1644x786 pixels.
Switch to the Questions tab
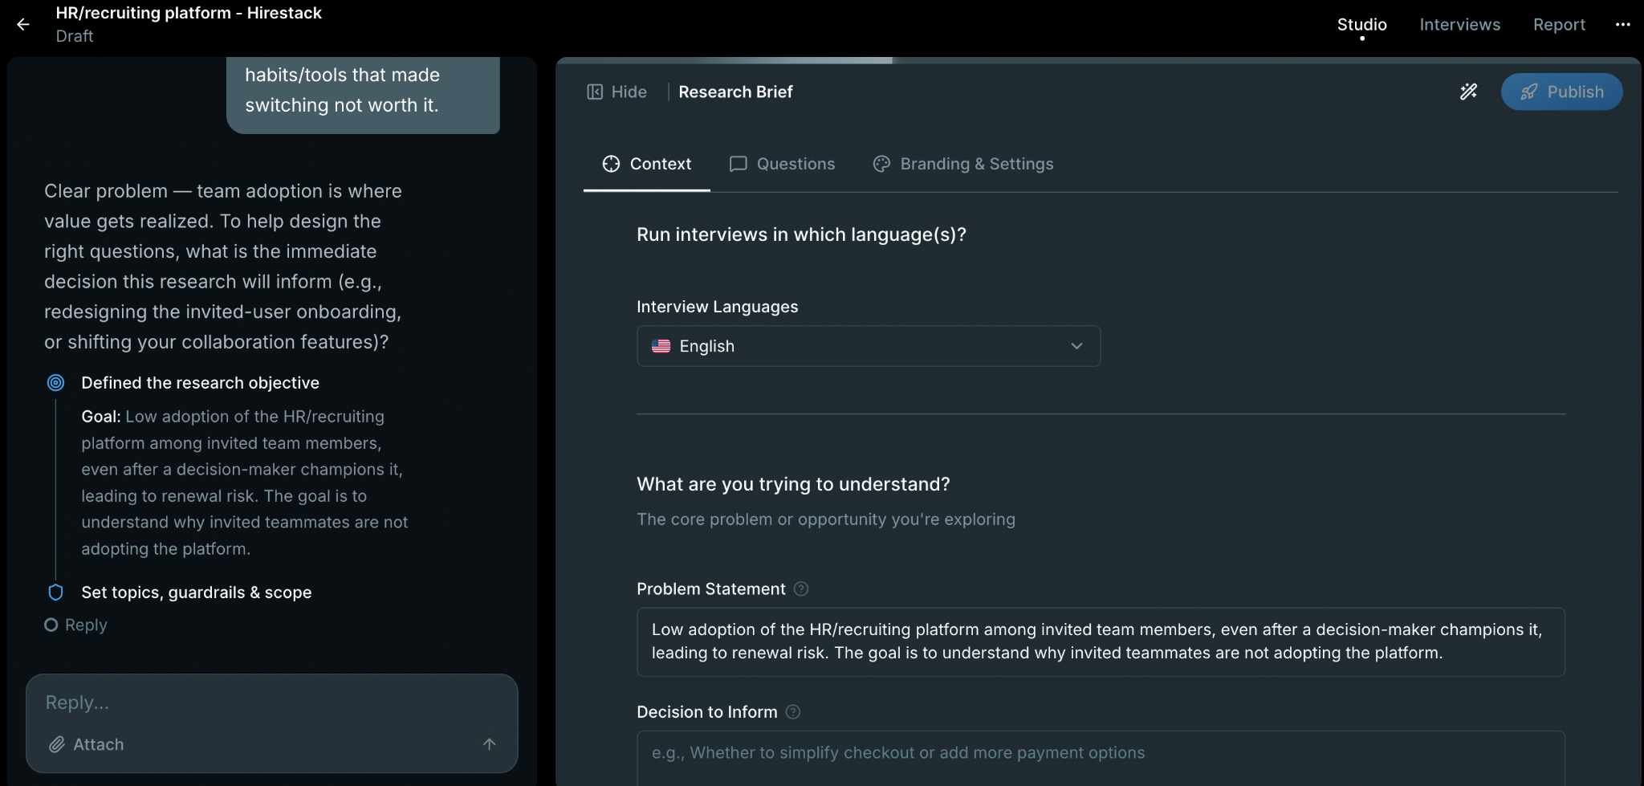(782, 164)
